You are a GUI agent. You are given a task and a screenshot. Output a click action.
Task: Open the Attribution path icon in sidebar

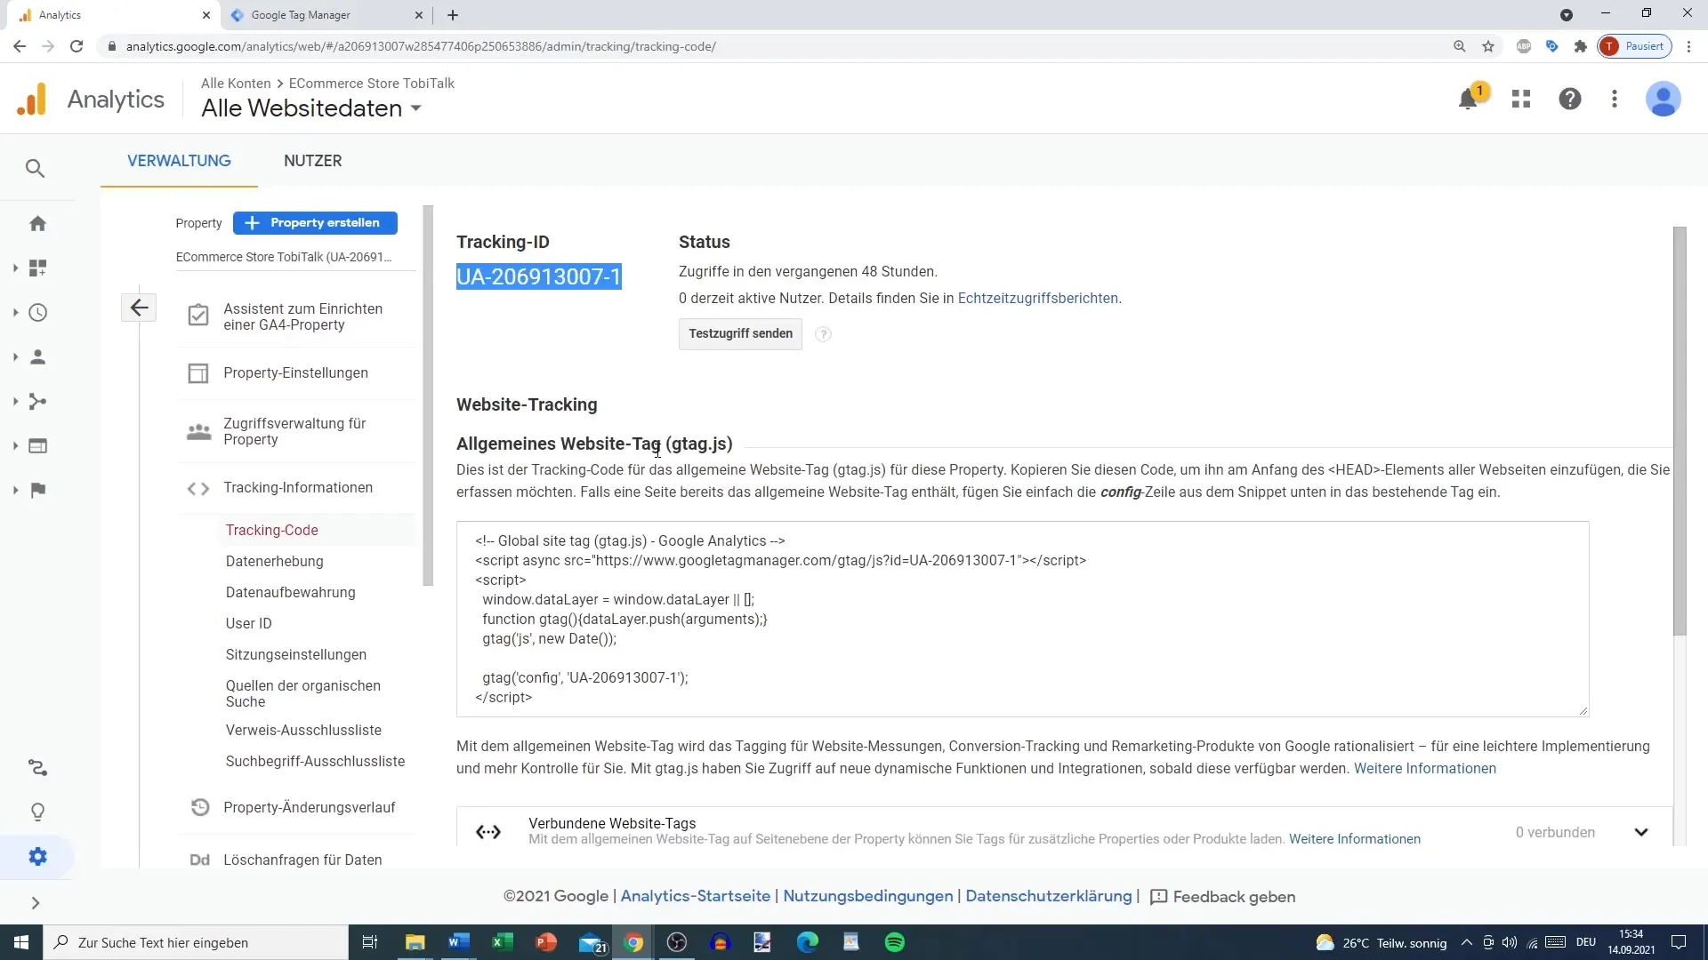[x=37, y=767]
